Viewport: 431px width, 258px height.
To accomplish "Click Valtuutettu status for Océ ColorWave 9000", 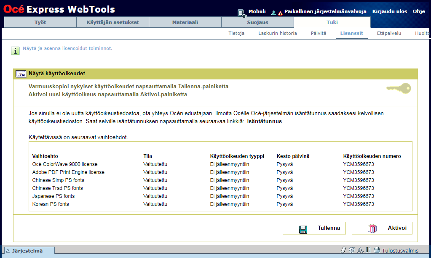I will [x=155, y=164].
